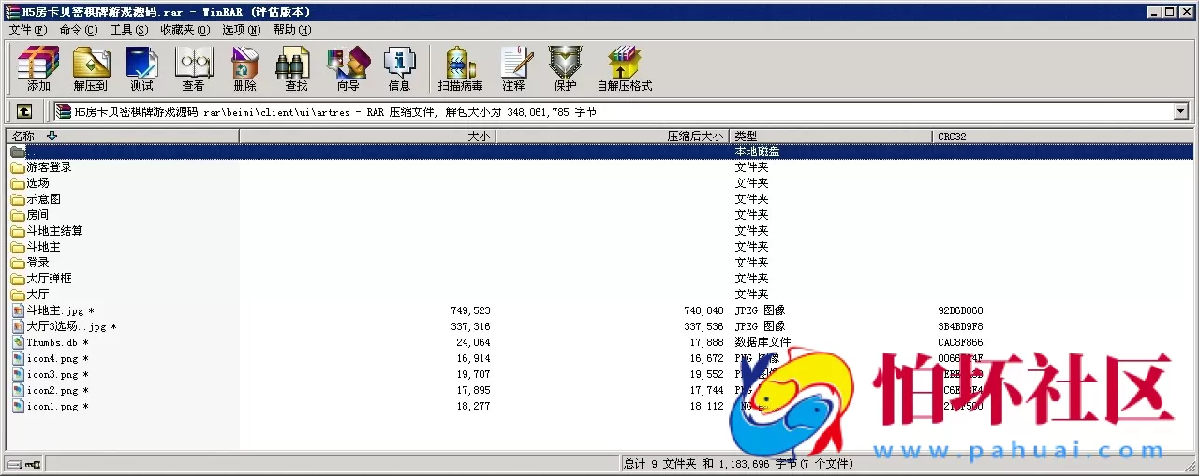
Task: Sort by the 压缩后大小 column header
Action: click(x=613, y=136)
